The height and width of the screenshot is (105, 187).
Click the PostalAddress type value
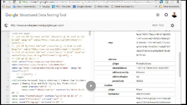click(144, 64)
